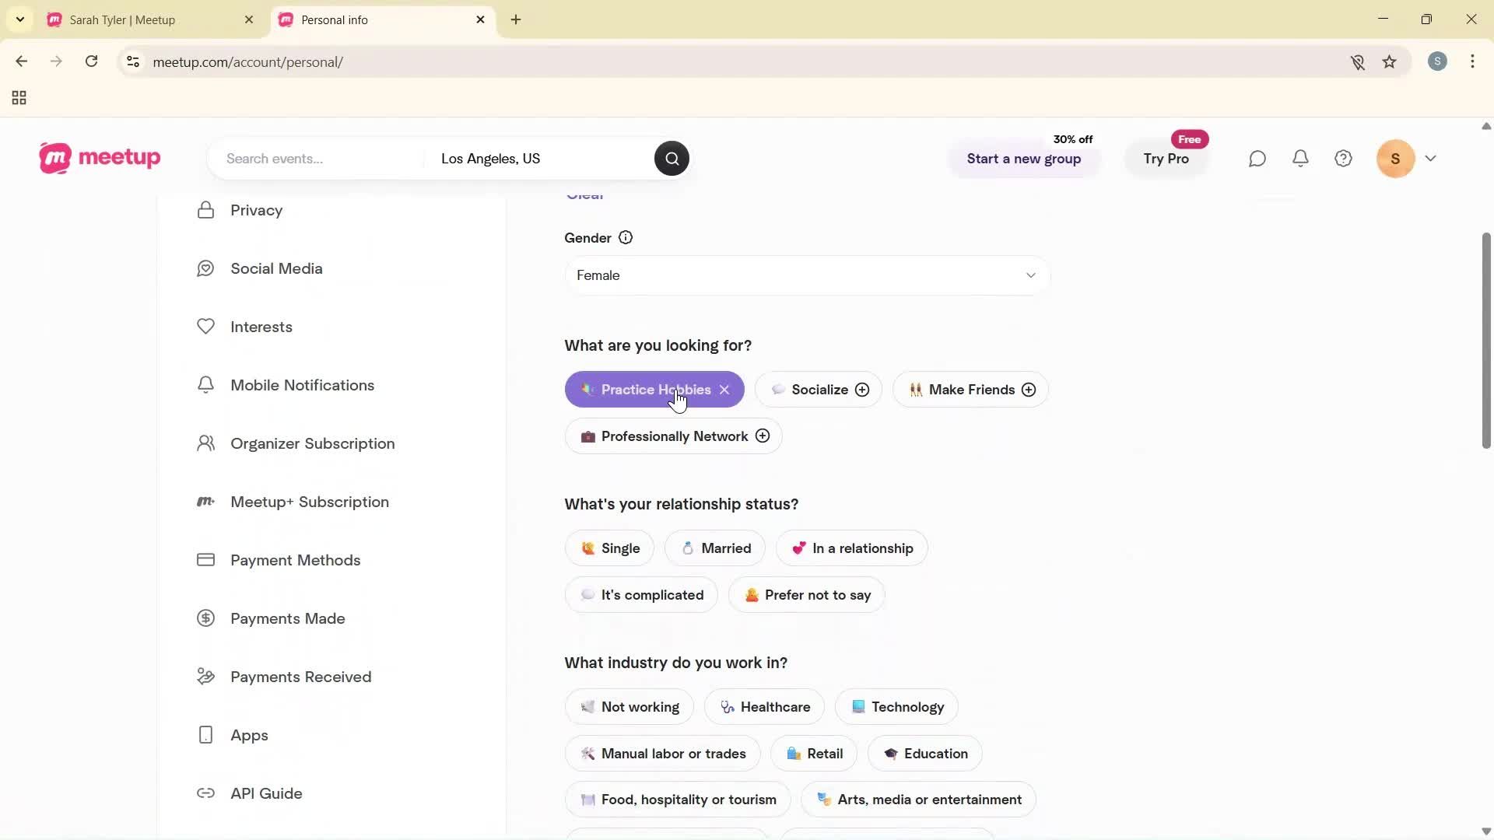Open the tab groups icon below tabs
This screenshot has width=1494, height=840.
(18, 97)
